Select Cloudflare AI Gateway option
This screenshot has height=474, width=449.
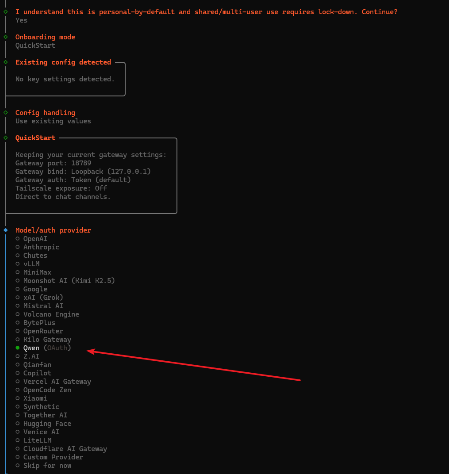coord(61,449)
